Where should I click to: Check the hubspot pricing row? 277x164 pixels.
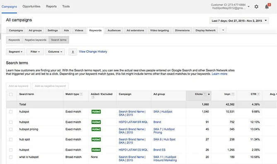point(11,129)
